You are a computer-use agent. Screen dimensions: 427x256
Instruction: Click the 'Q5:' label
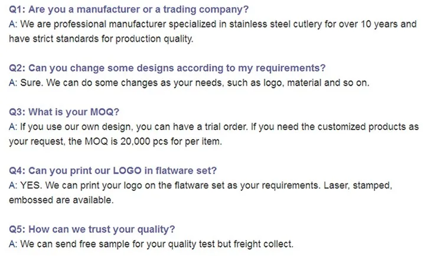tap(17, 229)
